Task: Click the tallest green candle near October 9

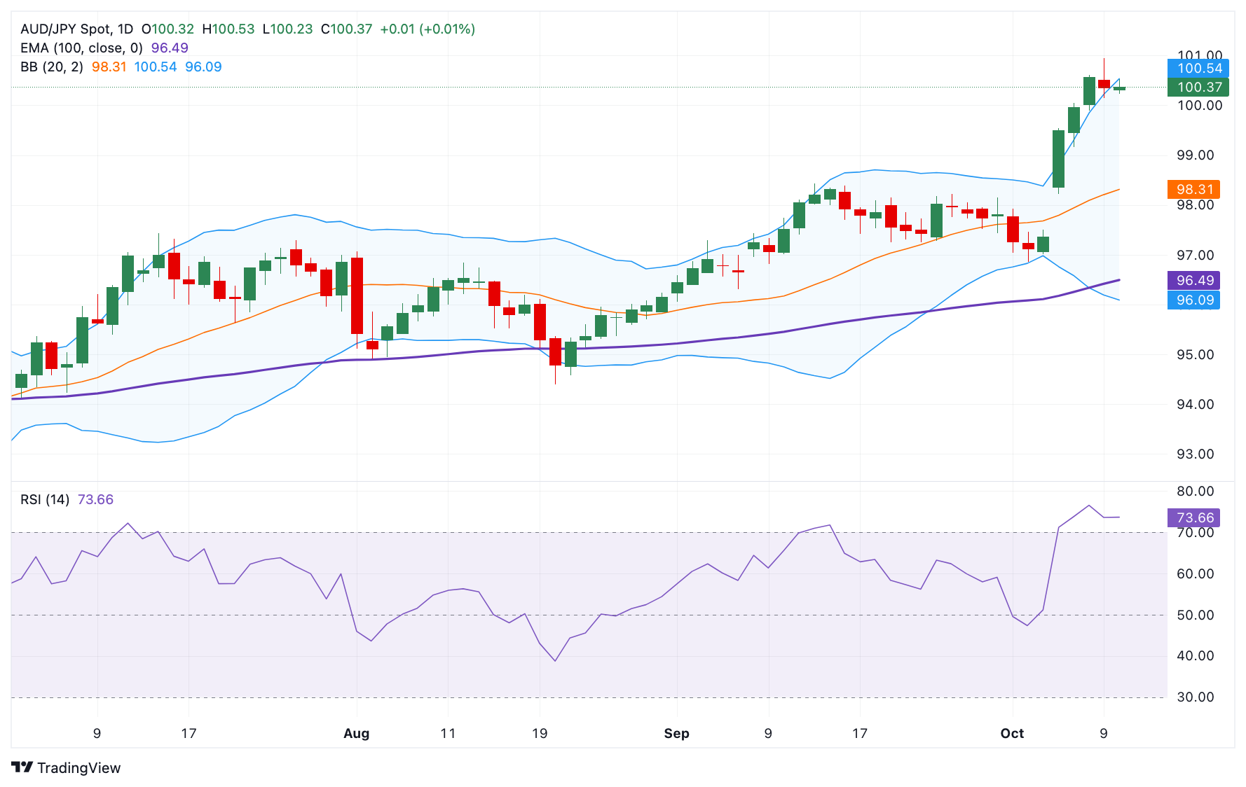Action: [1060, 158]
